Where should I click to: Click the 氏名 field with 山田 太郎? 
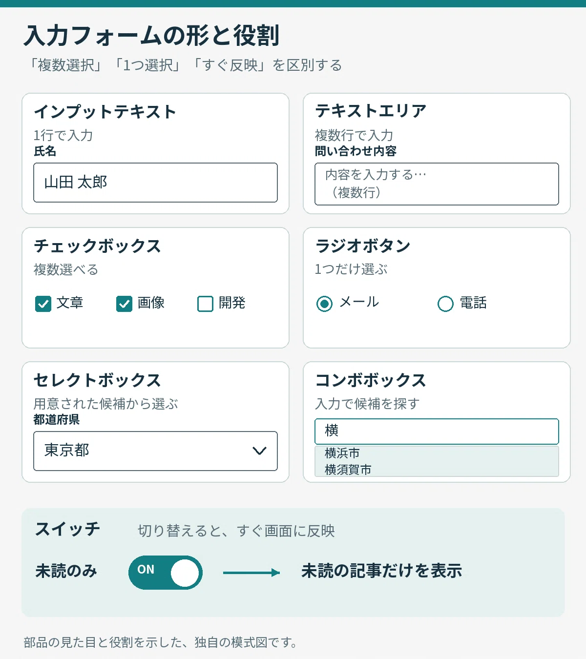[155, 183]
